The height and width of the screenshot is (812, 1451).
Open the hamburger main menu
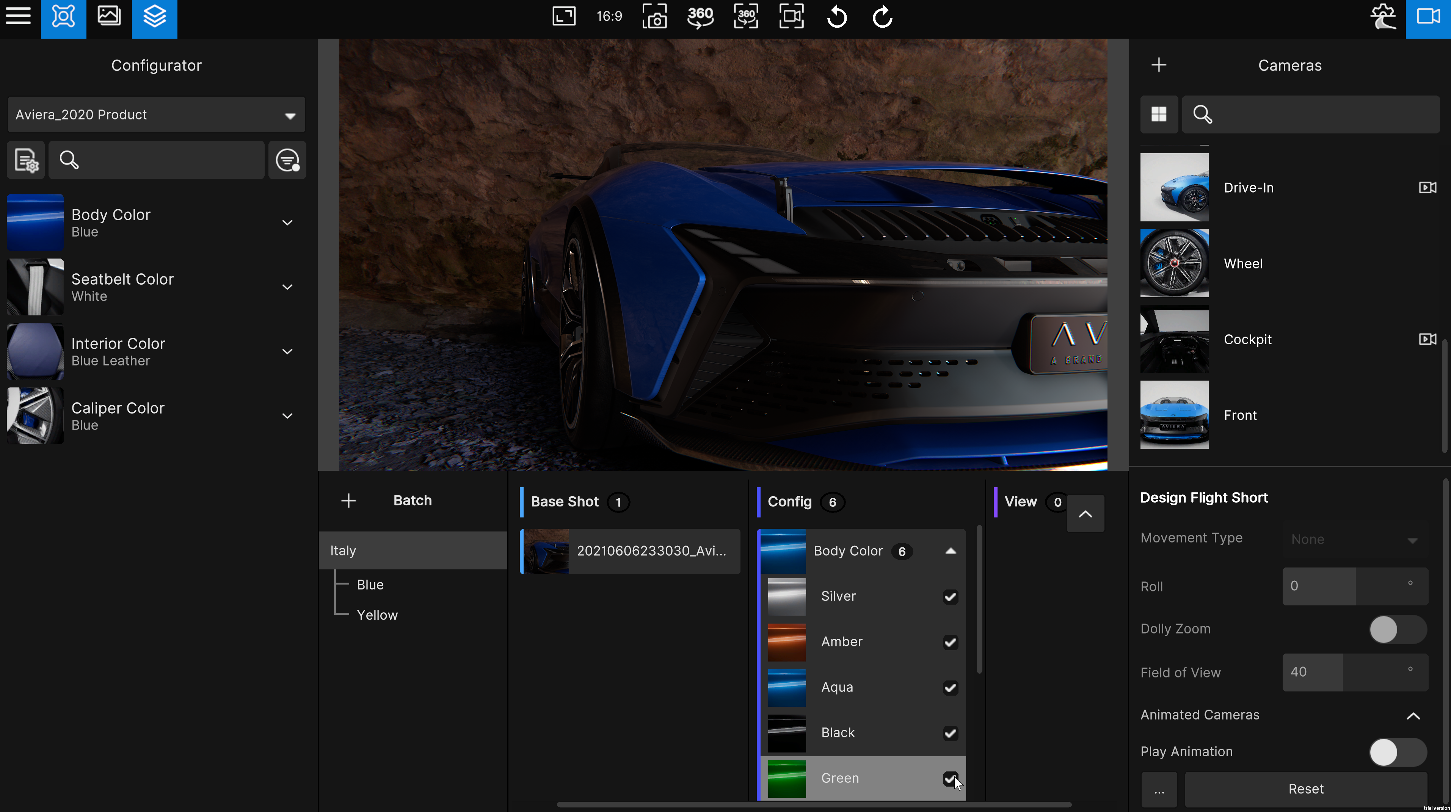pyautogui.click(x=18, y=16)
